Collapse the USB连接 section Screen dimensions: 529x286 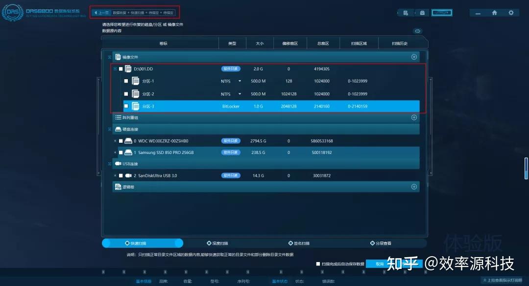(x=109, y=164)
